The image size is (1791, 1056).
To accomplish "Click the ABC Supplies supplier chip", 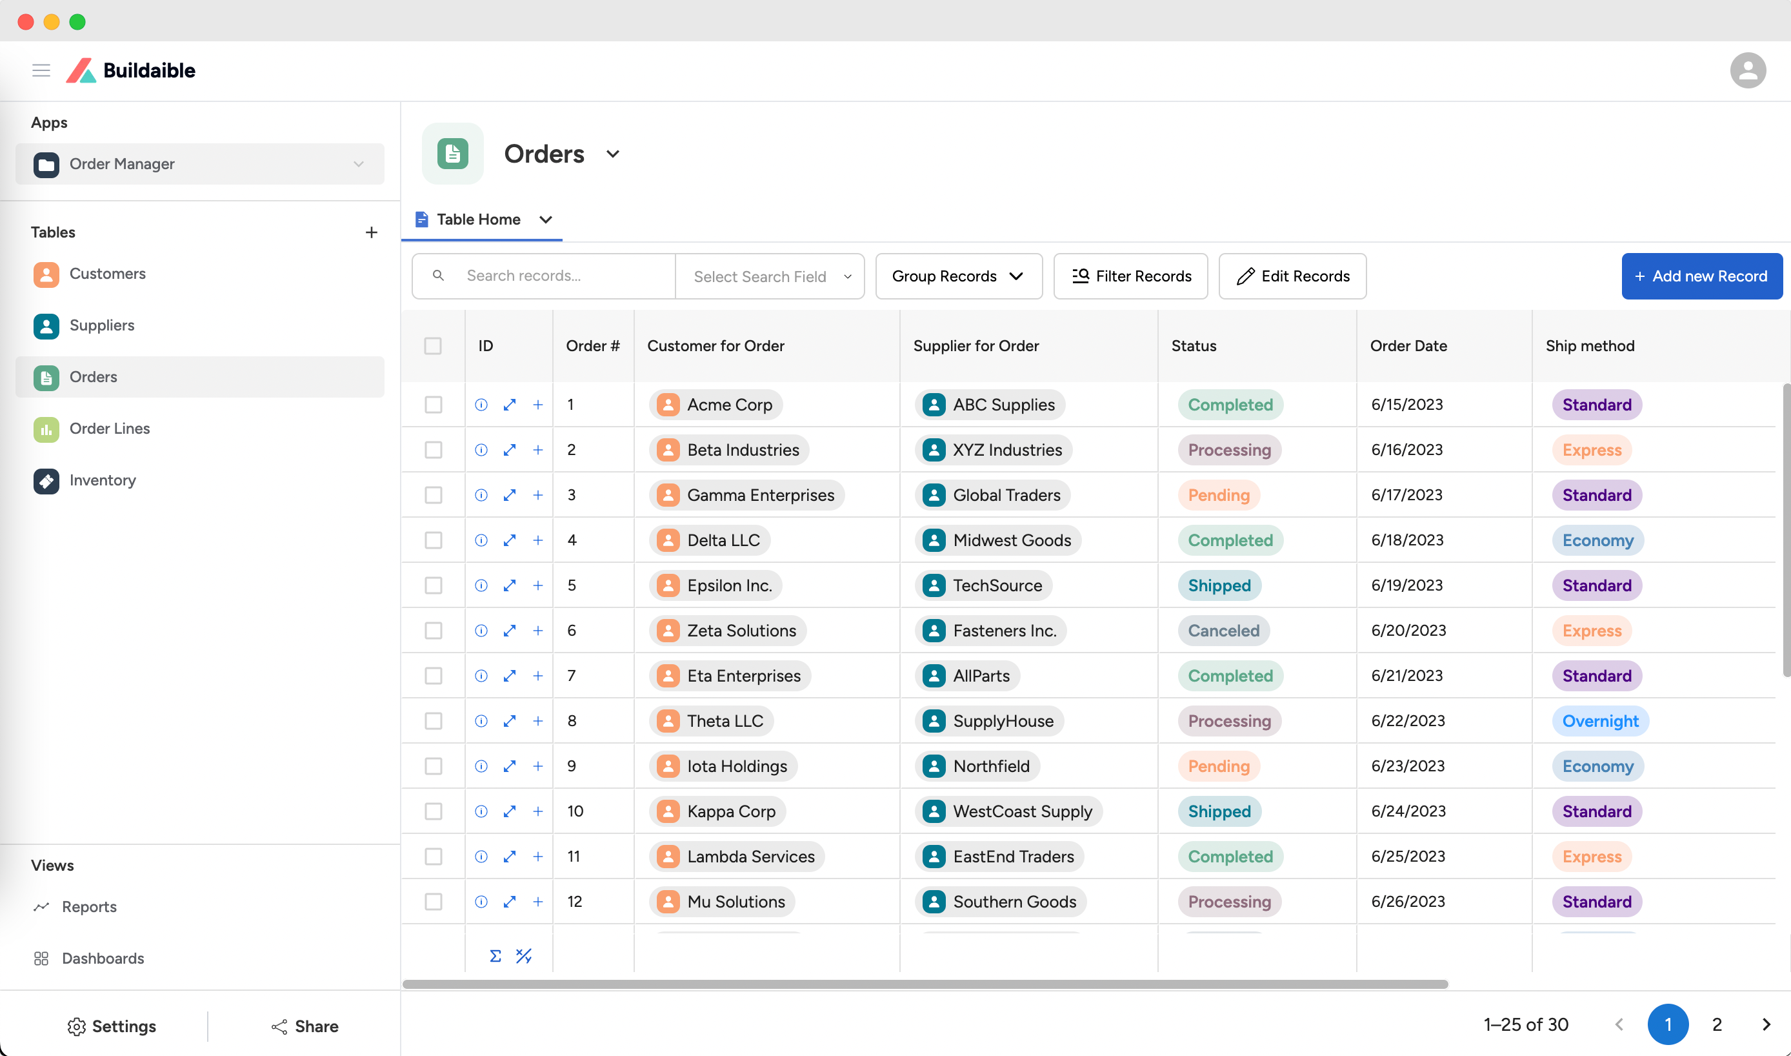I will (990, 405).
